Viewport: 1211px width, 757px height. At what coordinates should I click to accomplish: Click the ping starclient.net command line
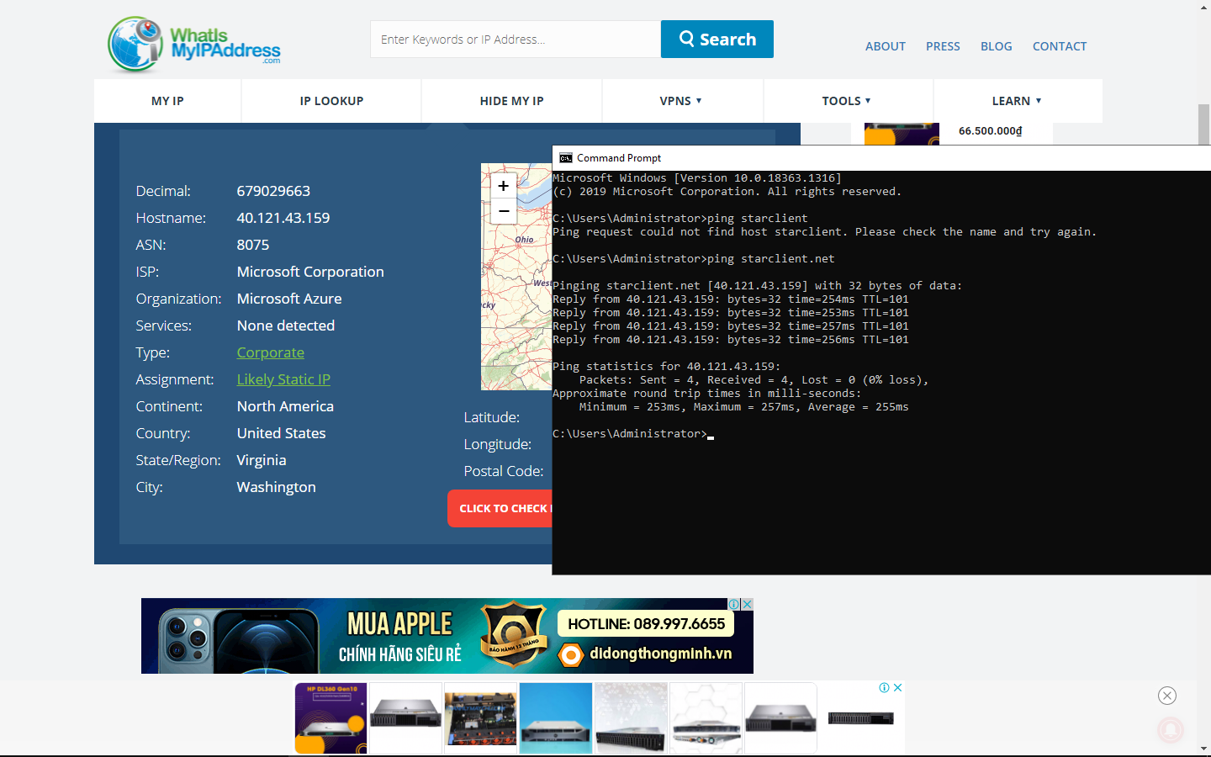(x=694, y=259)
